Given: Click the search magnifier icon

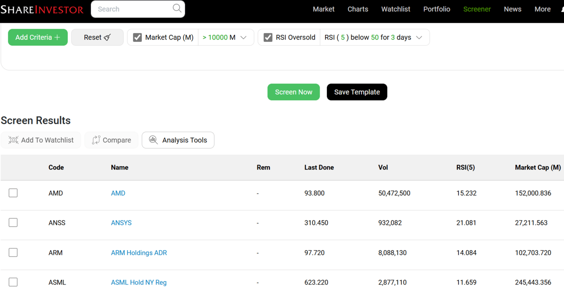Looking at the screenshot, I should 177,8.
